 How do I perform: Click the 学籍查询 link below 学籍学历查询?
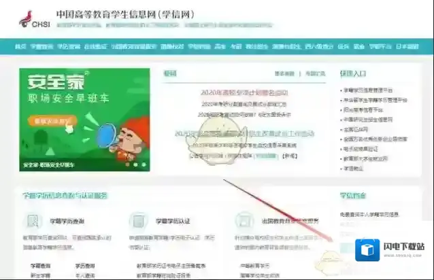[40, 266]
